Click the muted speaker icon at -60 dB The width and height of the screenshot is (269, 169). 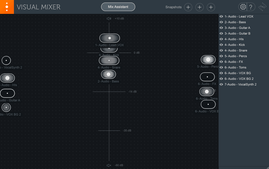(x=109, y=165)
